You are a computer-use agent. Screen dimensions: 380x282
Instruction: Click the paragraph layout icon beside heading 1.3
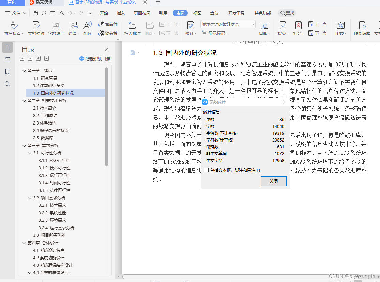click(133, 52)
